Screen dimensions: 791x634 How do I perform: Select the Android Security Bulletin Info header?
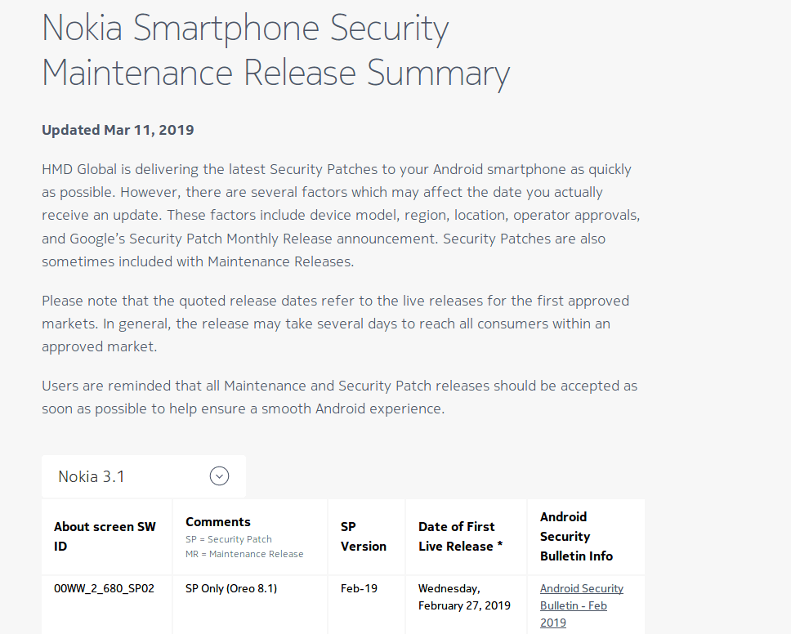[576, 536]
